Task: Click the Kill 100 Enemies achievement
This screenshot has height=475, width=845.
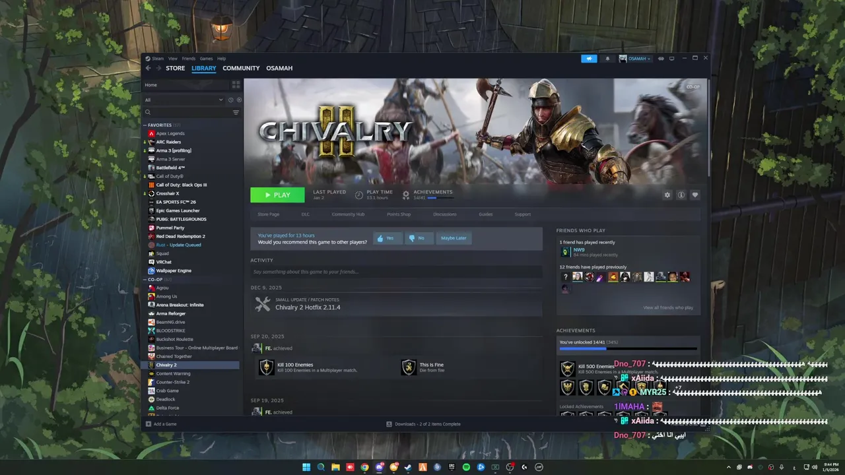Action: click(308, 367)
